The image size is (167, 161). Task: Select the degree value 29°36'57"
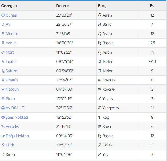click(x=64, y=24)
